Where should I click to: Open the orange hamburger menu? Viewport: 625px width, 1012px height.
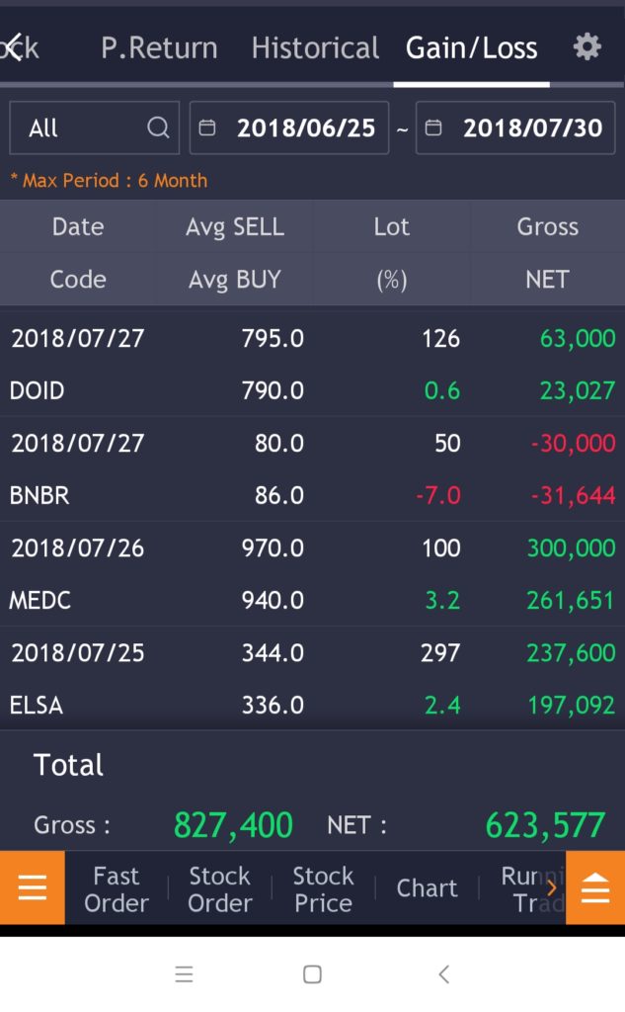[x=33, y=888]
